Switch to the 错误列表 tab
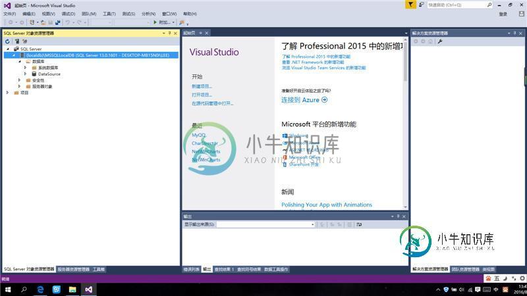The width and height of the screenshot is (527, 296). [x=191, y=269]
